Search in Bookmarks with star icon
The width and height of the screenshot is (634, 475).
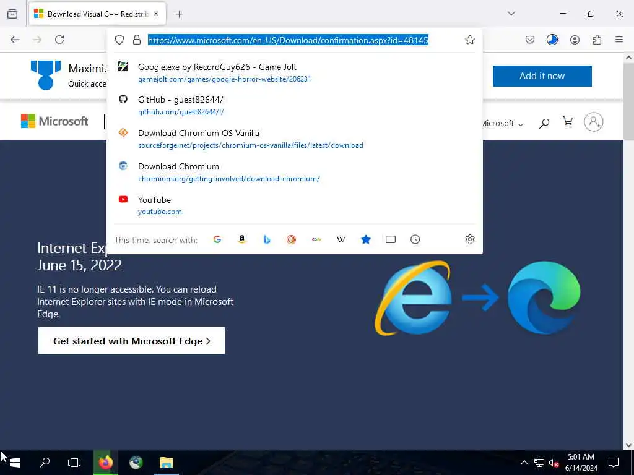[x=365, y=239]
